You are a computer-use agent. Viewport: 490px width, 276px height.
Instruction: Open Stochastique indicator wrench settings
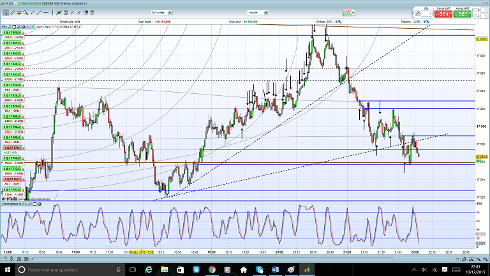[31, 204]
